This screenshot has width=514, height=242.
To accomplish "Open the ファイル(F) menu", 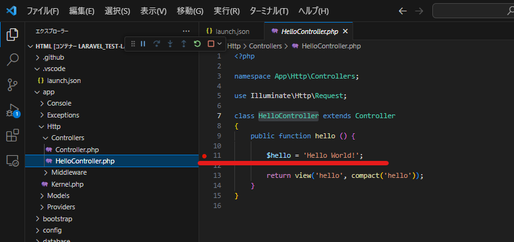I will (x=43, y=11).
